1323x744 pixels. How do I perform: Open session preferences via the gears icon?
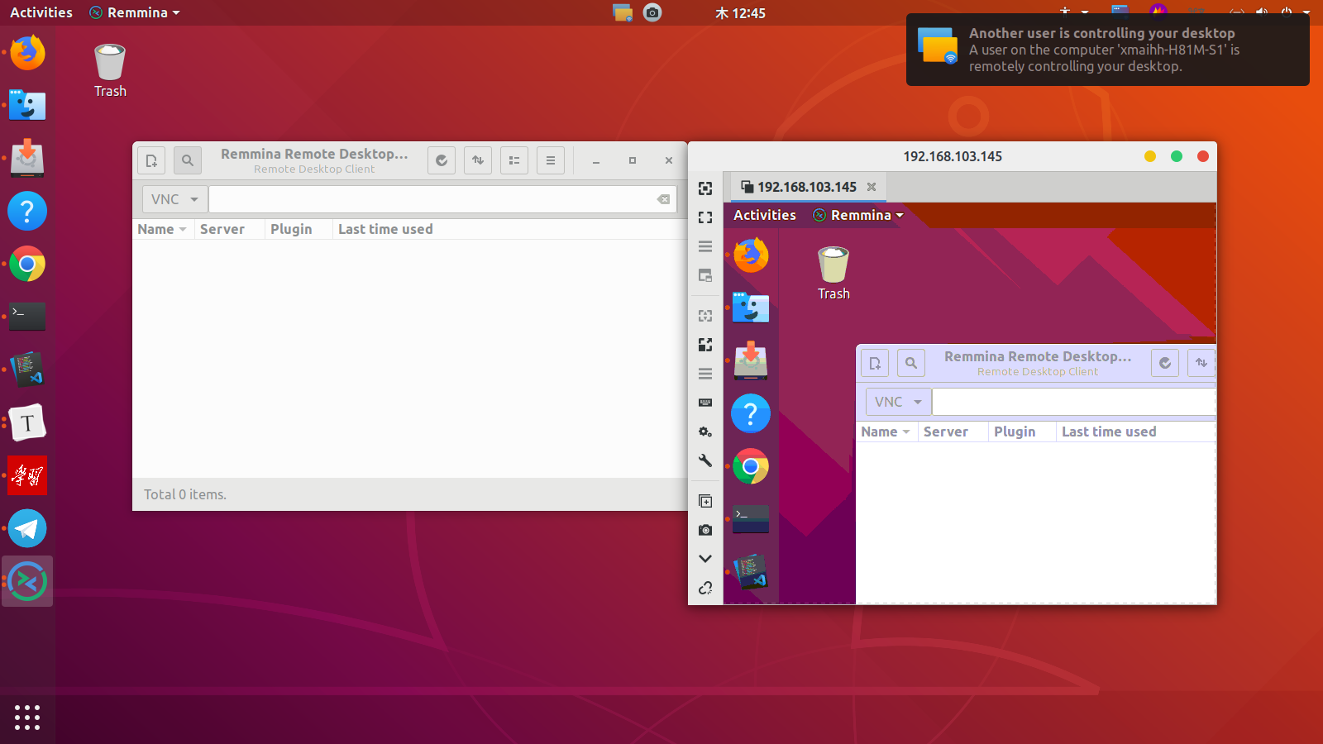(x=705, y=432)
